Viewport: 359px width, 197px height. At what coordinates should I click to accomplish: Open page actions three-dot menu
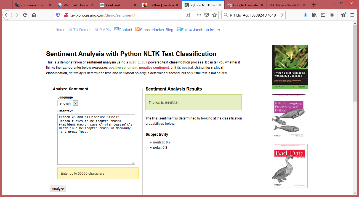199,15
